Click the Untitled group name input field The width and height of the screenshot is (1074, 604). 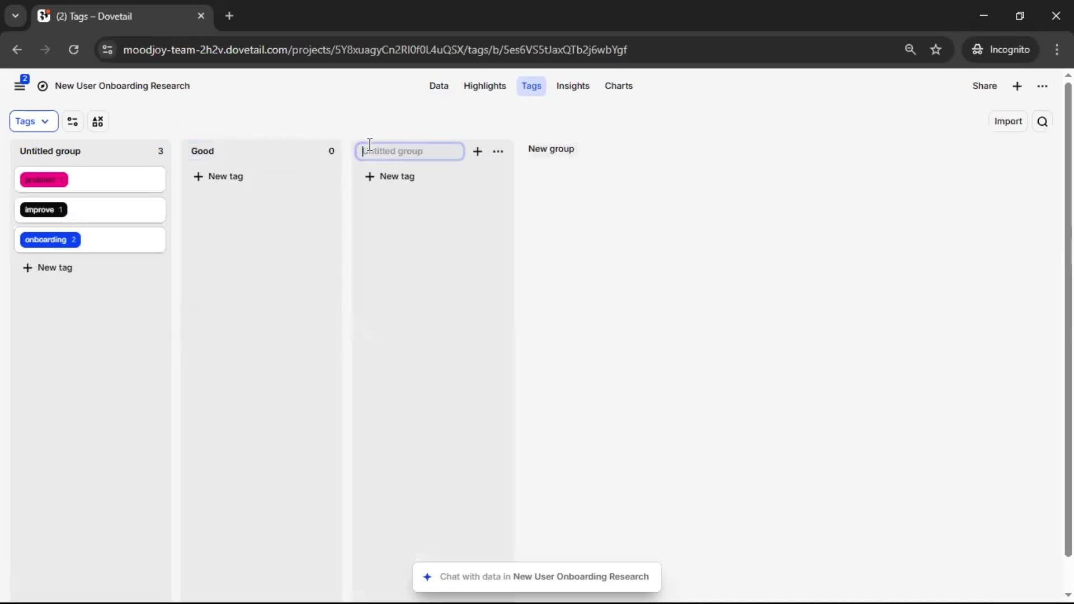pyautogui.click(x=409, y=152)
